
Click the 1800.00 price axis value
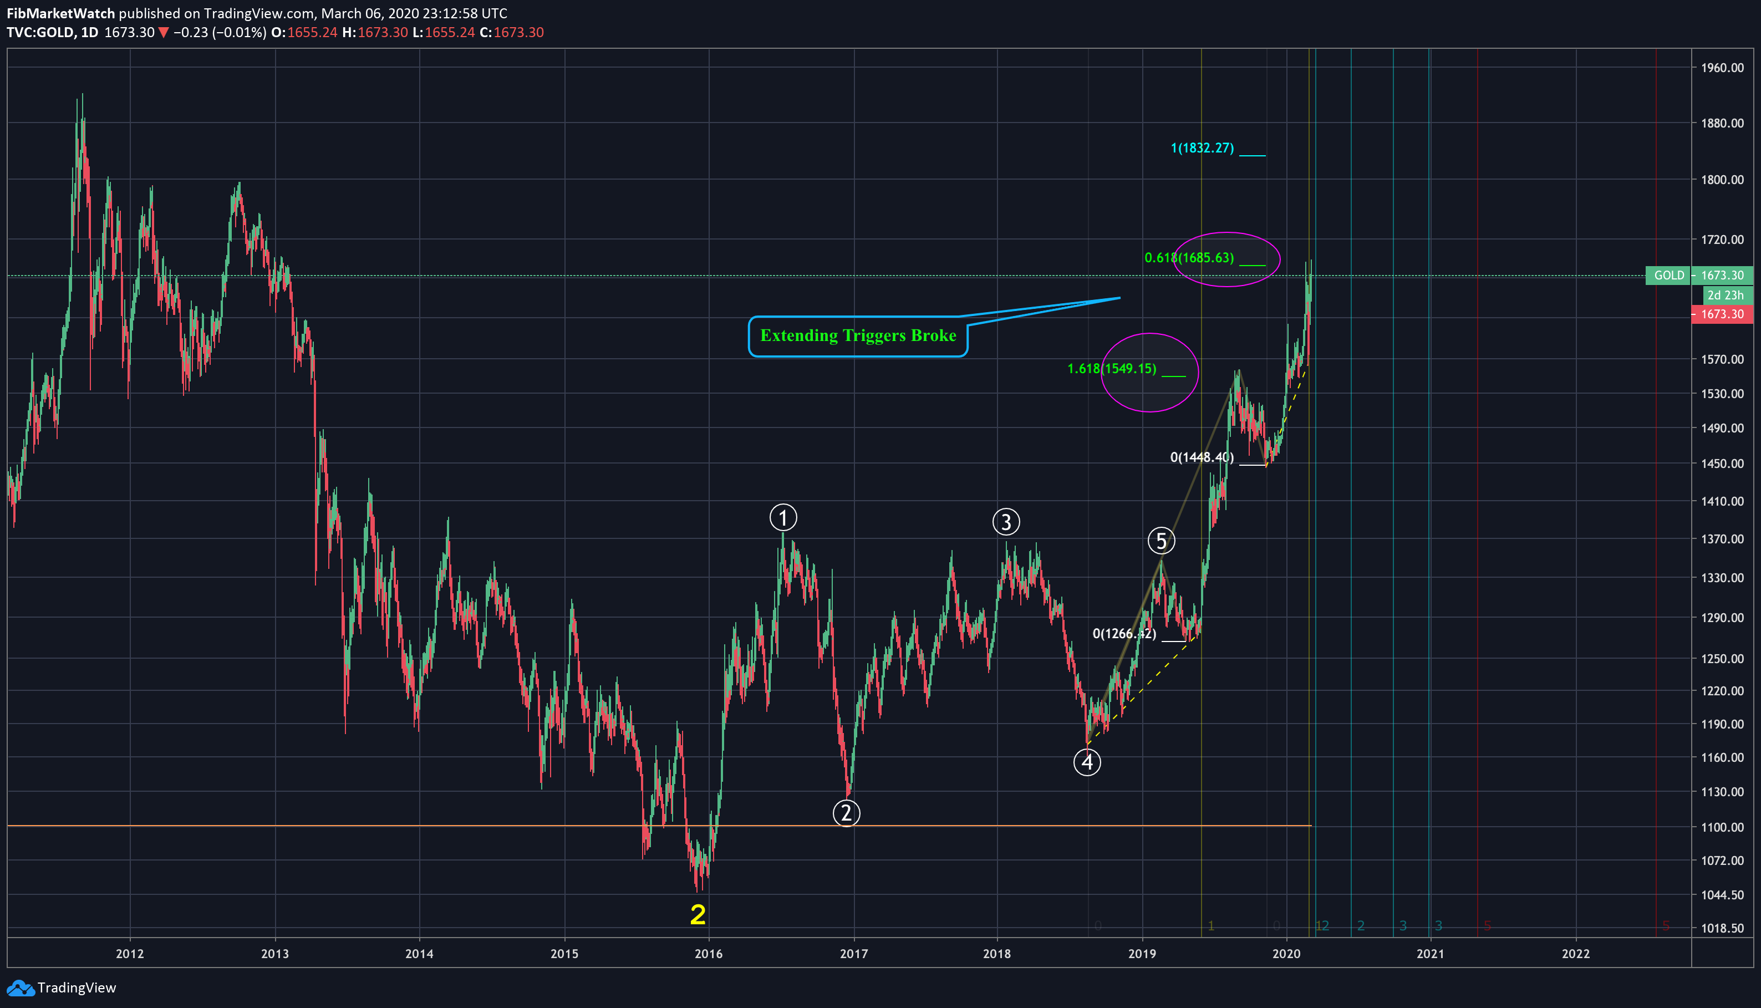[x=1722, y=179]
